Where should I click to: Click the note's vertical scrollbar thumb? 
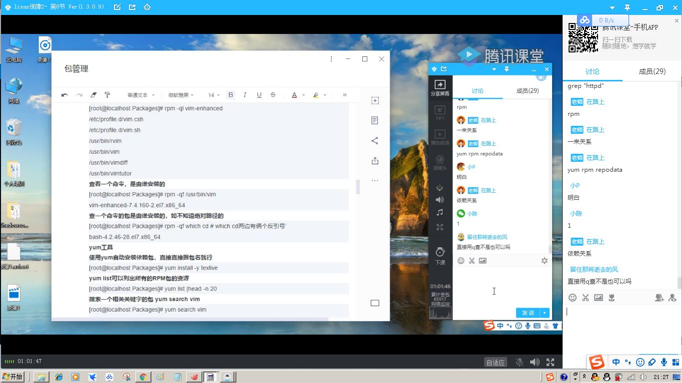[358, 187]
